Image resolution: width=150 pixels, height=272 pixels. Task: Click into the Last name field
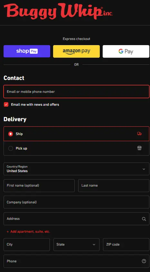pos(114,186)
